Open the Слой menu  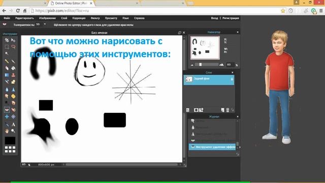click(64, 18)
